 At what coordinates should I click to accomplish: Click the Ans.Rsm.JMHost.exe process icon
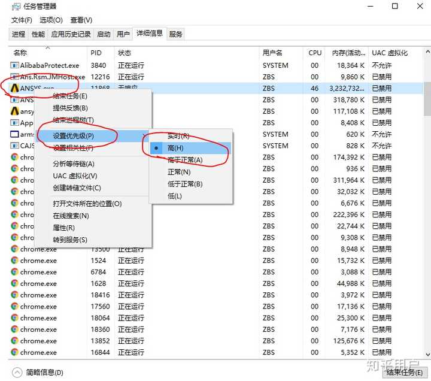click(x=14, y=77)
